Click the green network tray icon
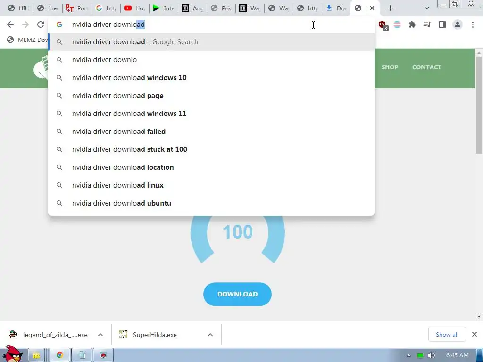The height and width of the screenshot is (362, 483). [420, 355]
